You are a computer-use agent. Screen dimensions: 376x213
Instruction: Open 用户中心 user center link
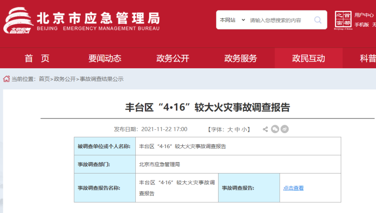tap(364, 15)
